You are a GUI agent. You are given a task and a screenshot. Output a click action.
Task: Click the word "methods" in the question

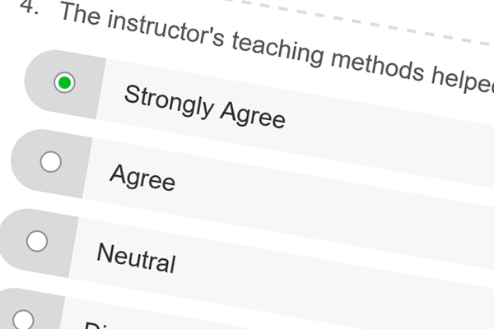coord(377,68)
